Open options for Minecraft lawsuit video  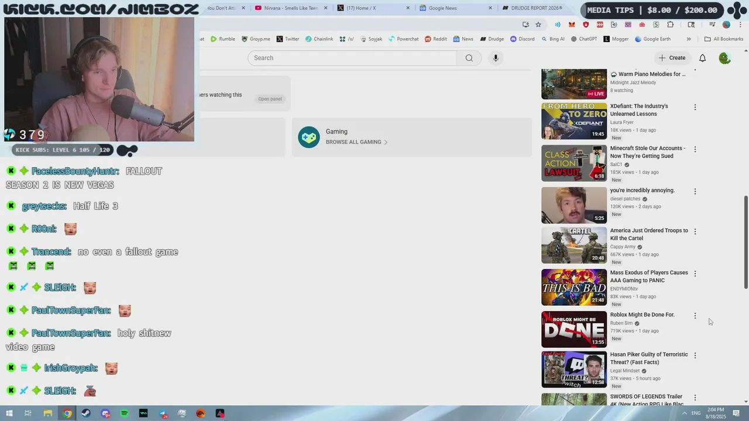point(695,150)
